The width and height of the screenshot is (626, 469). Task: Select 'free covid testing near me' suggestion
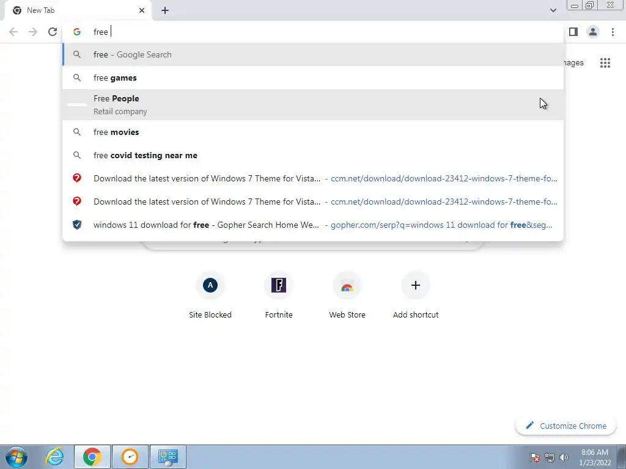314,155
